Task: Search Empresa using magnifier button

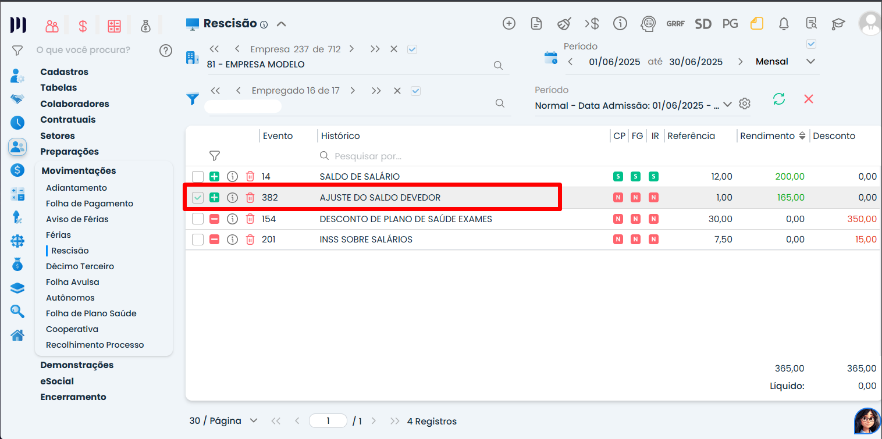Action: point(498,66)
